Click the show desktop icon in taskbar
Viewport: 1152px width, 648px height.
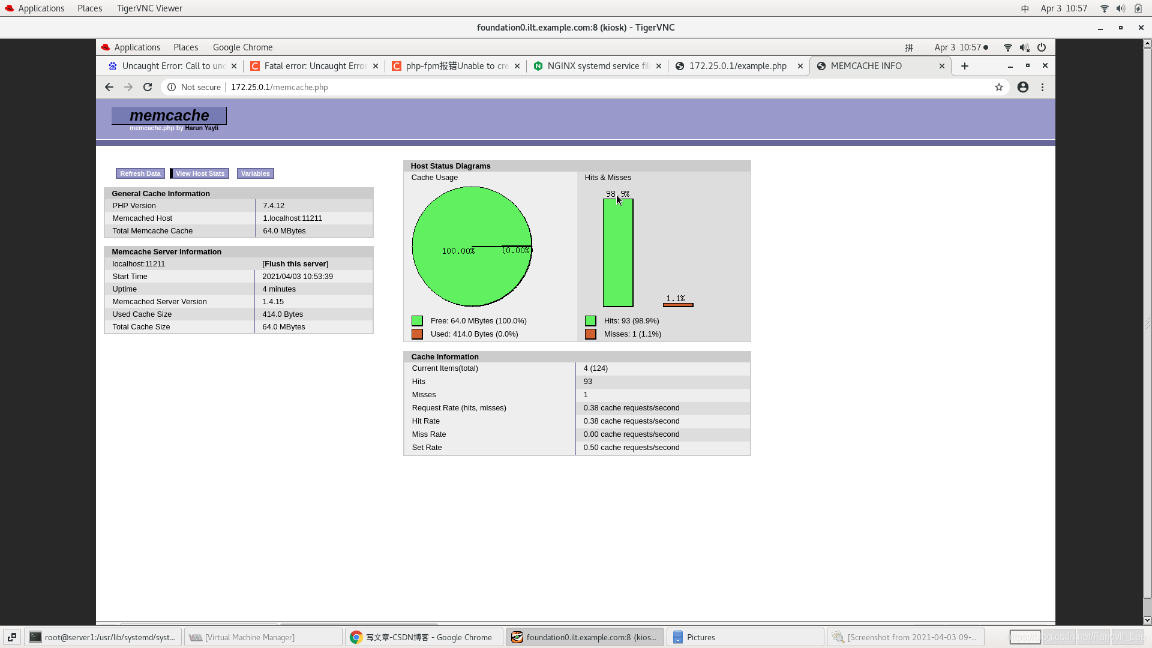[12, 637]
